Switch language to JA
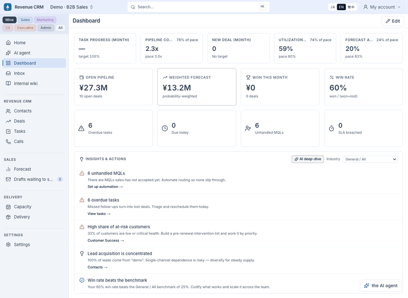Image resolution: width=408 pixels, height=298 pixels. 333,7
